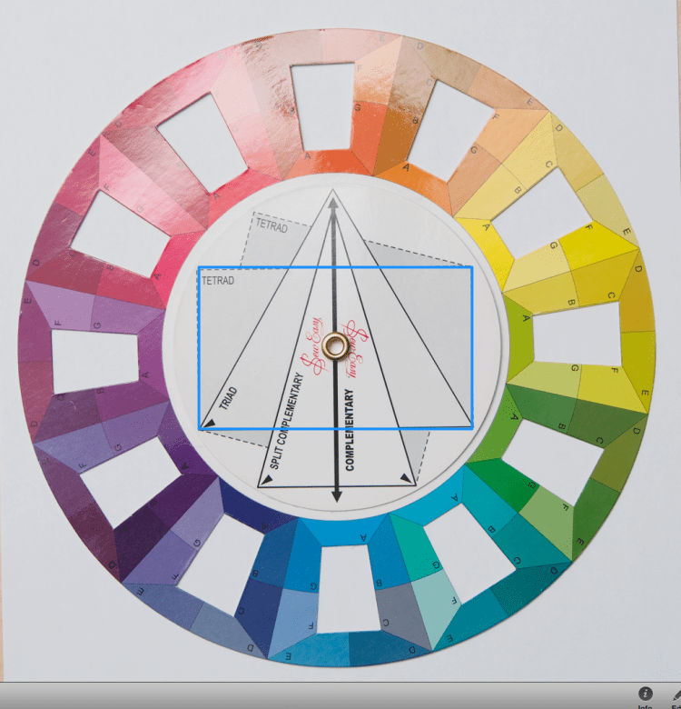This screenshot has width=681, height=709.
Task: Click the Info icon in bottom toolbar
Action: click(646, 695)
